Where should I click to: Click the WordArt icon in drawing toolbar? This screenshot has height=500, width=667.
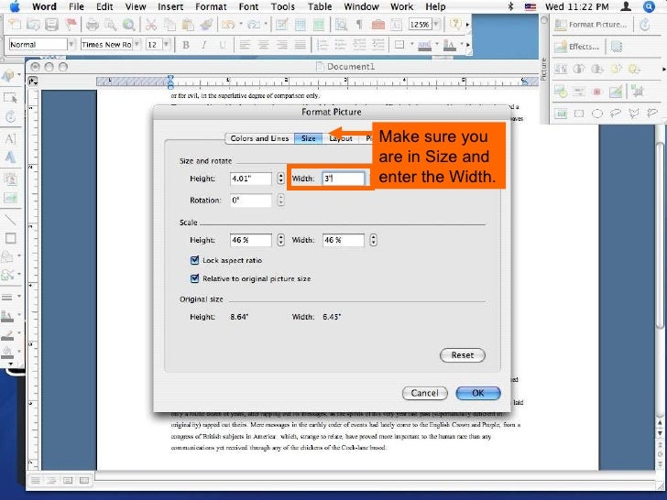10,158
